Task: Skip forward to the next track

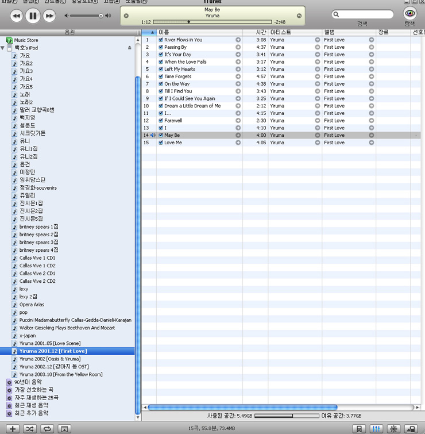Action: click(x=49, y=16)
